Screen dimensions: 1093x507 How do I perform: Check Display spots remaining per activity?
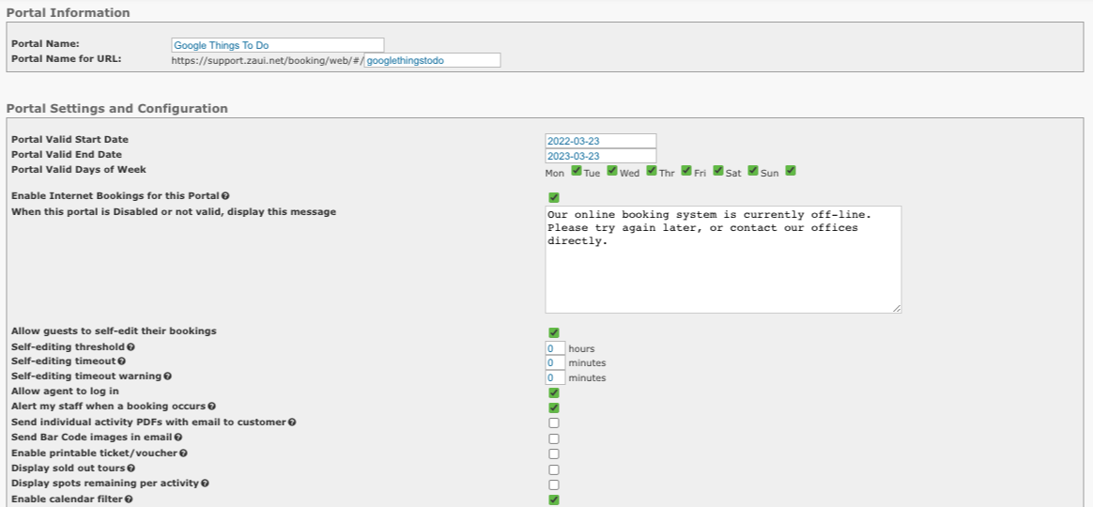554,484
